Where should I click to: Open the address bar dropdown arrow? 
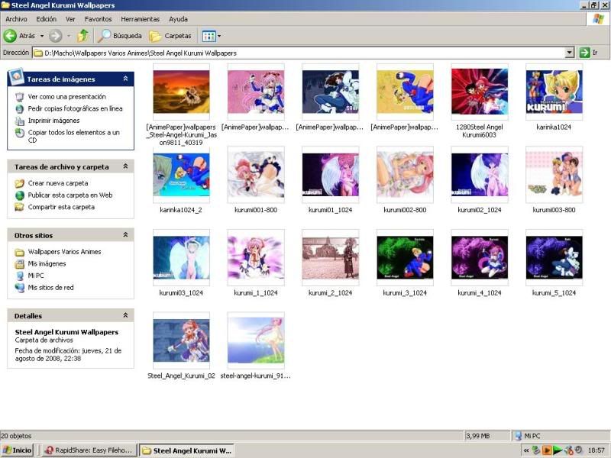click(570, 53)
